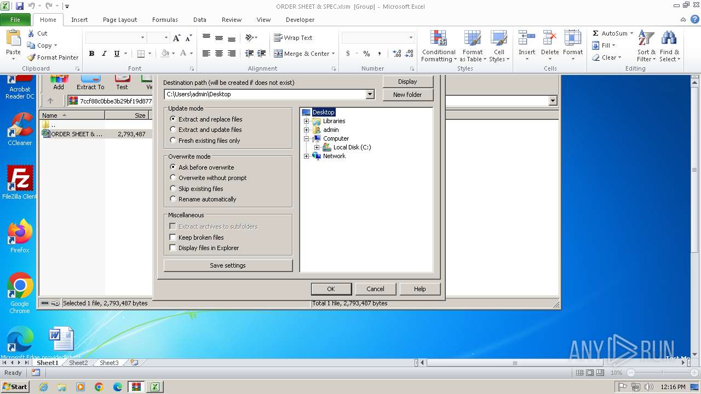Open Sort & Filter
This screenshot has width=701, height=394.
click(x=646, y=46)
